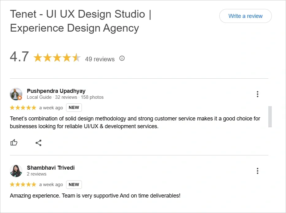Click the 4.7 overall rating number

click(19, 57)
